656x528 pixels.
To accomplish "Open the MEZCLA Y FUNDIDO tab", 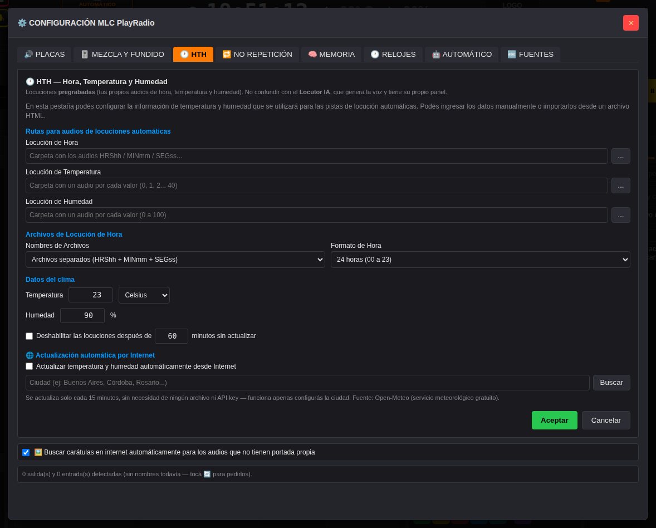I will pos(122,55).
